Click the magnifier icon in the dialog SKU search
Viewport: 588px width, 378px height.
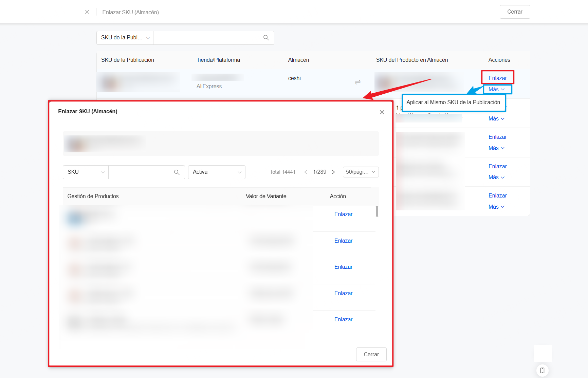point(177,172)
